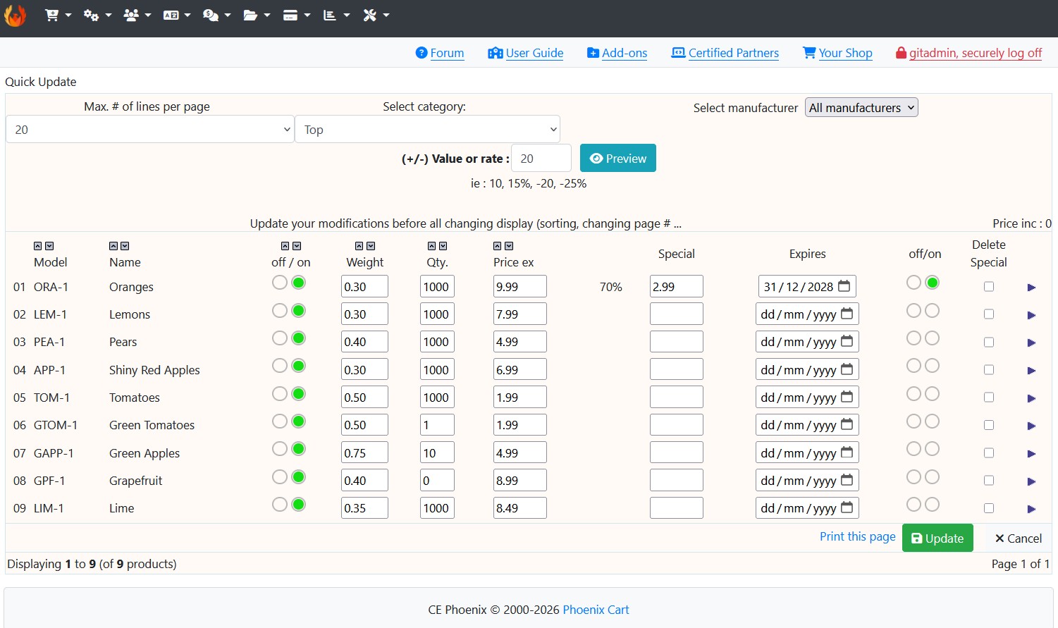
Task: Click the Oranges Price ex field
Action: tap(520, 287)
